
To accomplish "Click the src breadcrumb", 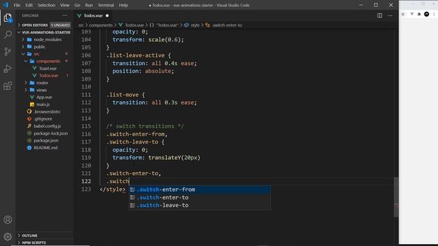I will pyautogui.click(x=81, y=25).
